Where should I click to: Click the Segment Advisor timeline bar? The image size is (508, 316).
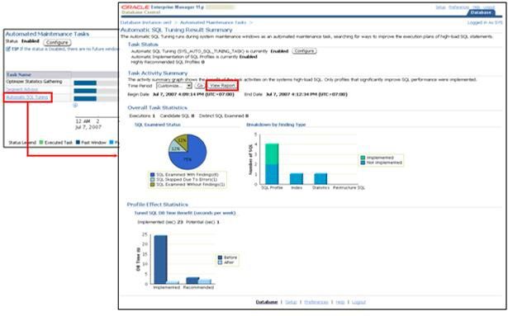(85, 91)
